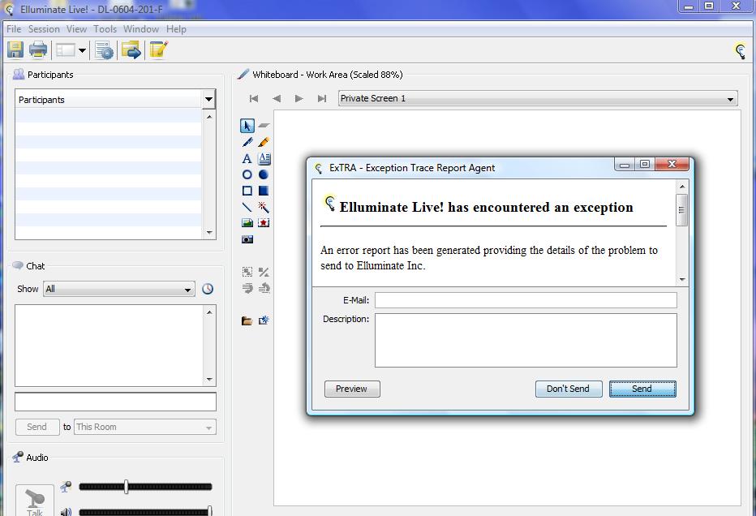
Task: Go to first whiteboard screen
Action: point(254,99)
